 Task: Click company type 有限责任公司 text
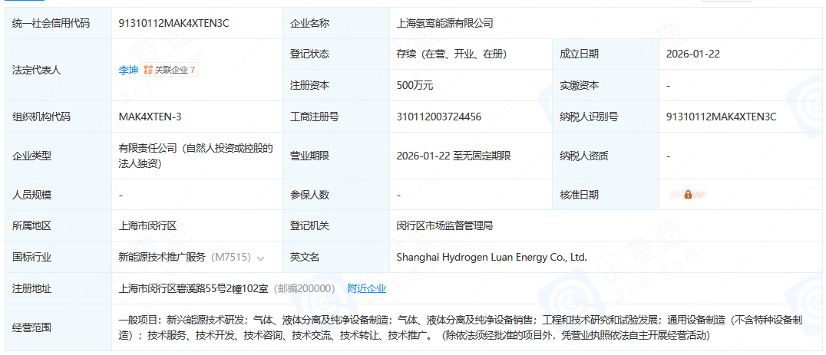tap(196, 156)
